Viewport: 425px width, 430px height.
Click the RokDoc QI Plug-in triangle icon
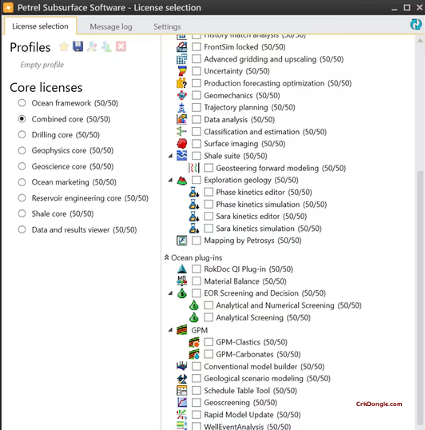pos(181,269)
